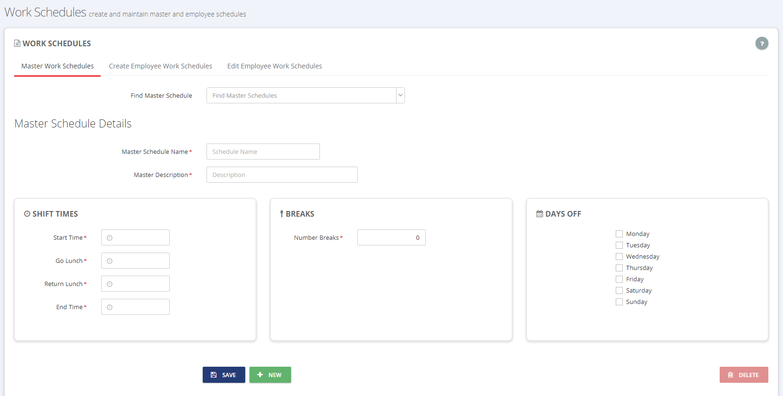Check the Sunday day off box
This screenshot has height=396, width=783.
pos(619,302)
